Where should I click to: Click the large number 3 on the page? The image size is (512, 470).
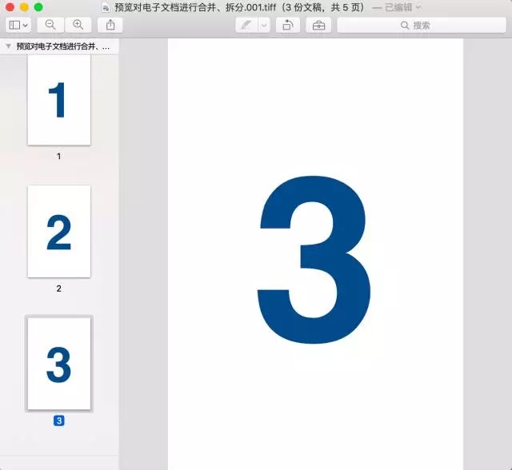[314, 260]
